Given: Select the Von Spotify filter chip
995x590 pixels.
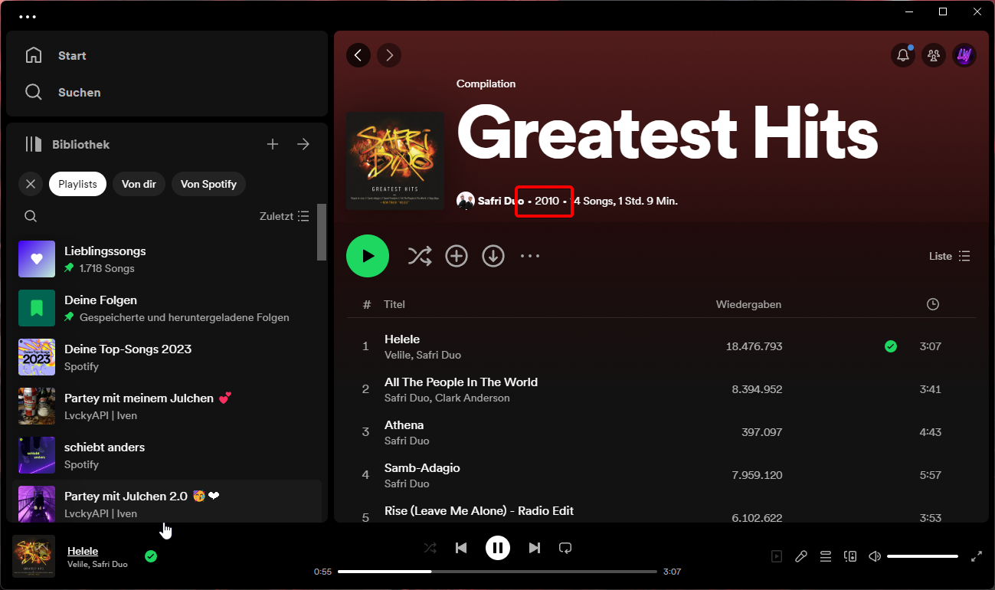Looking at the screenshot, I should pyautogui.click(x=208, y=184).
